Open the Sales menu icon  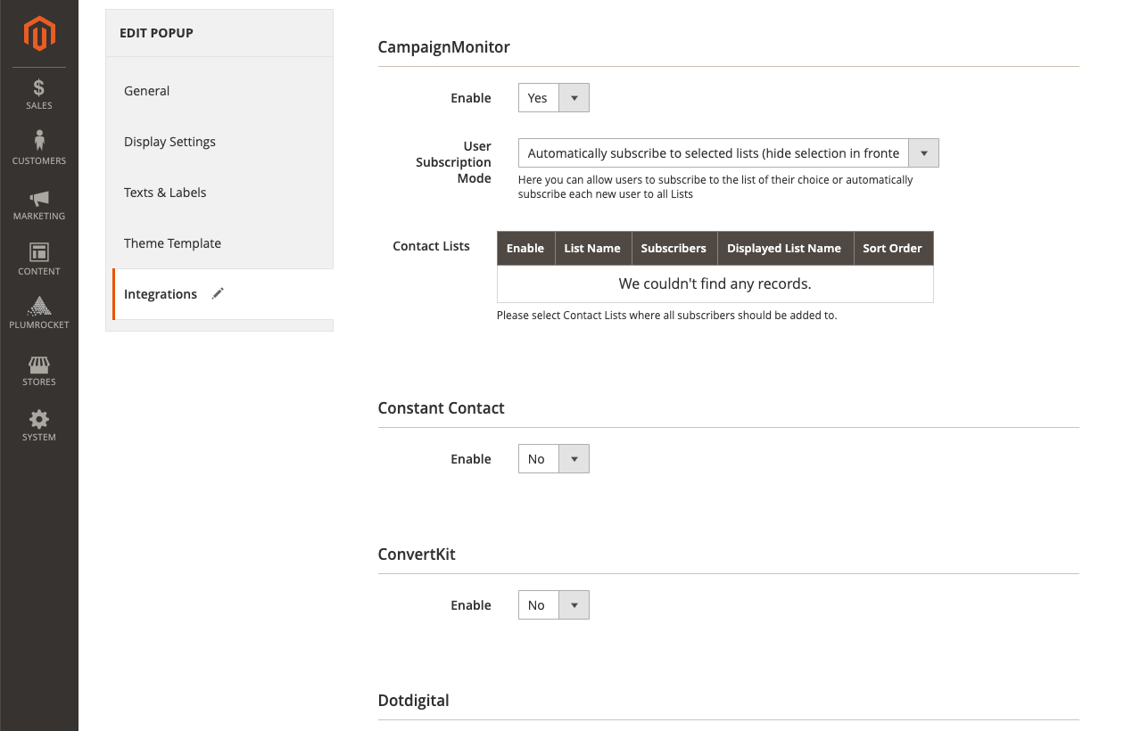[39, 94]
